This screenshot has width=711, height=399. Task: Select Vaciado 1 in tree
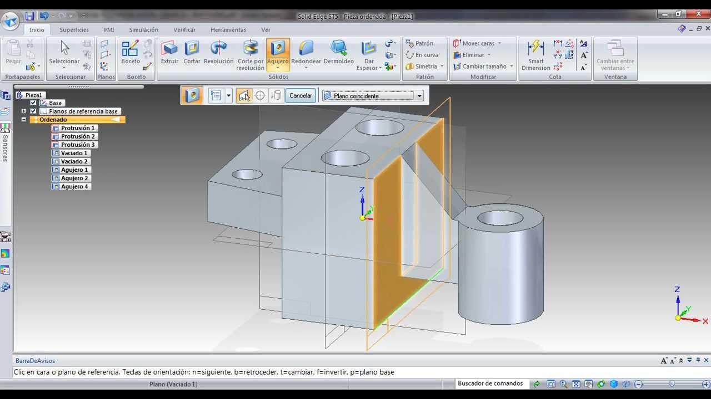(x=71, y=153)
